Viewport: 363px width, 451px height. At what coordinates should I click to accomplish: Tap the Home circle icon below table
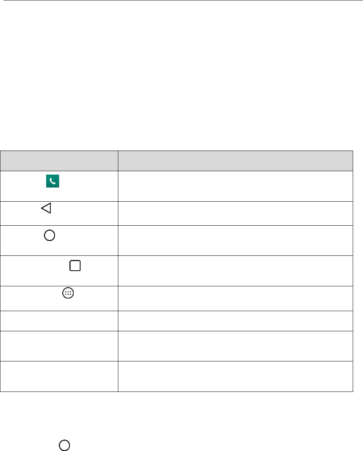coord(65,445)
